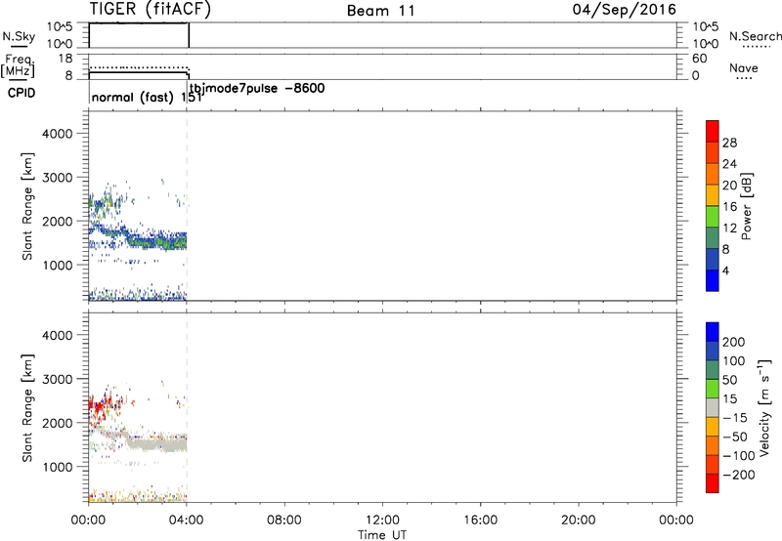Click the Velocity [m s-1] colorbar label
The width and height of the screenshot is (782, 541).
[x=764, y=408]
